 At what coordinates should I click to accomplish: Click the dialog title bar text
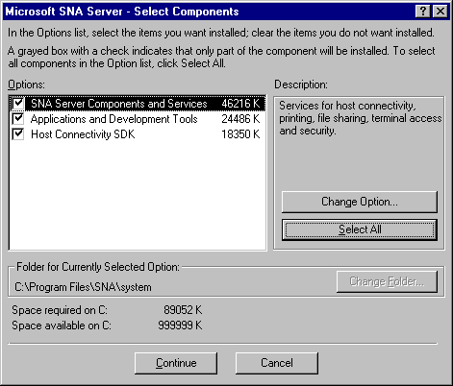[x=122, y=12]
